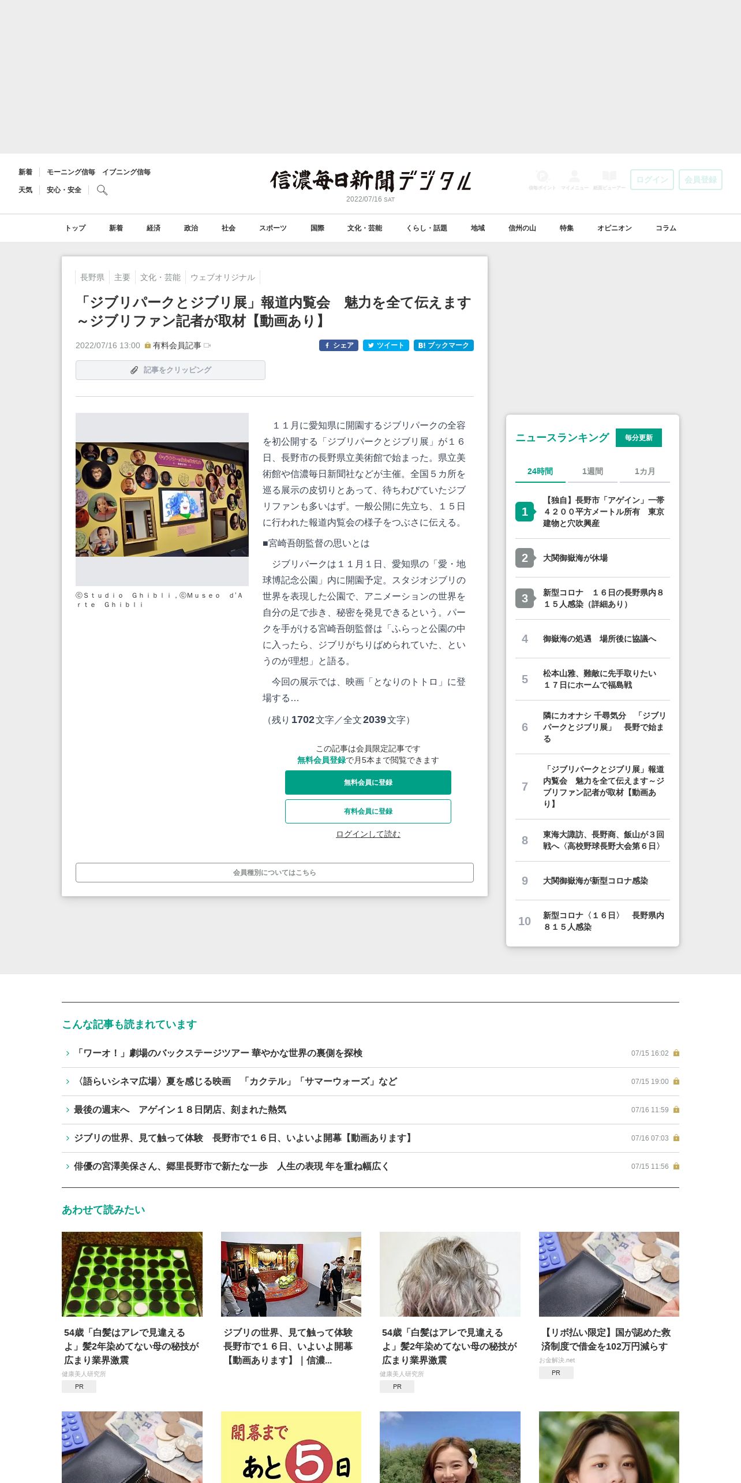Open スポーツ in navigation bar
The height and width of the screenshot is (1483, 741).
tap(273, 228)
